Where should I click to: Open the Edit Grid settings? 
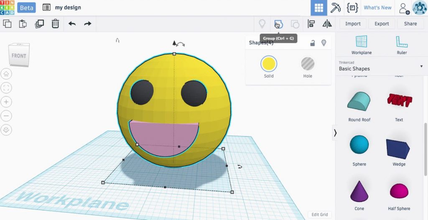pos(320,215)
